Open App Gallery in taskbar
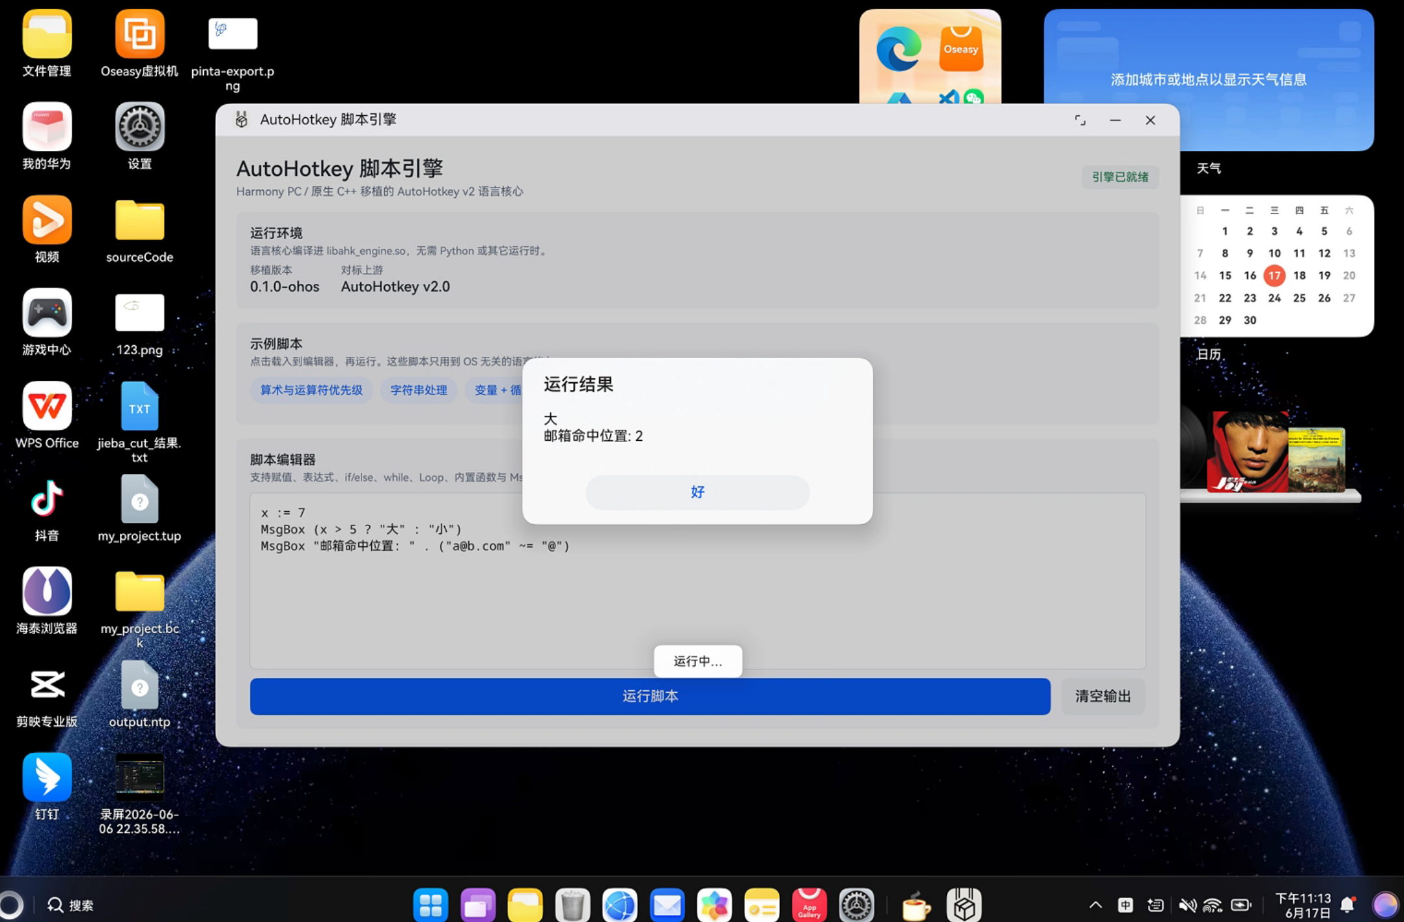Screen dimensions: 1404x922 coord(809,905)
